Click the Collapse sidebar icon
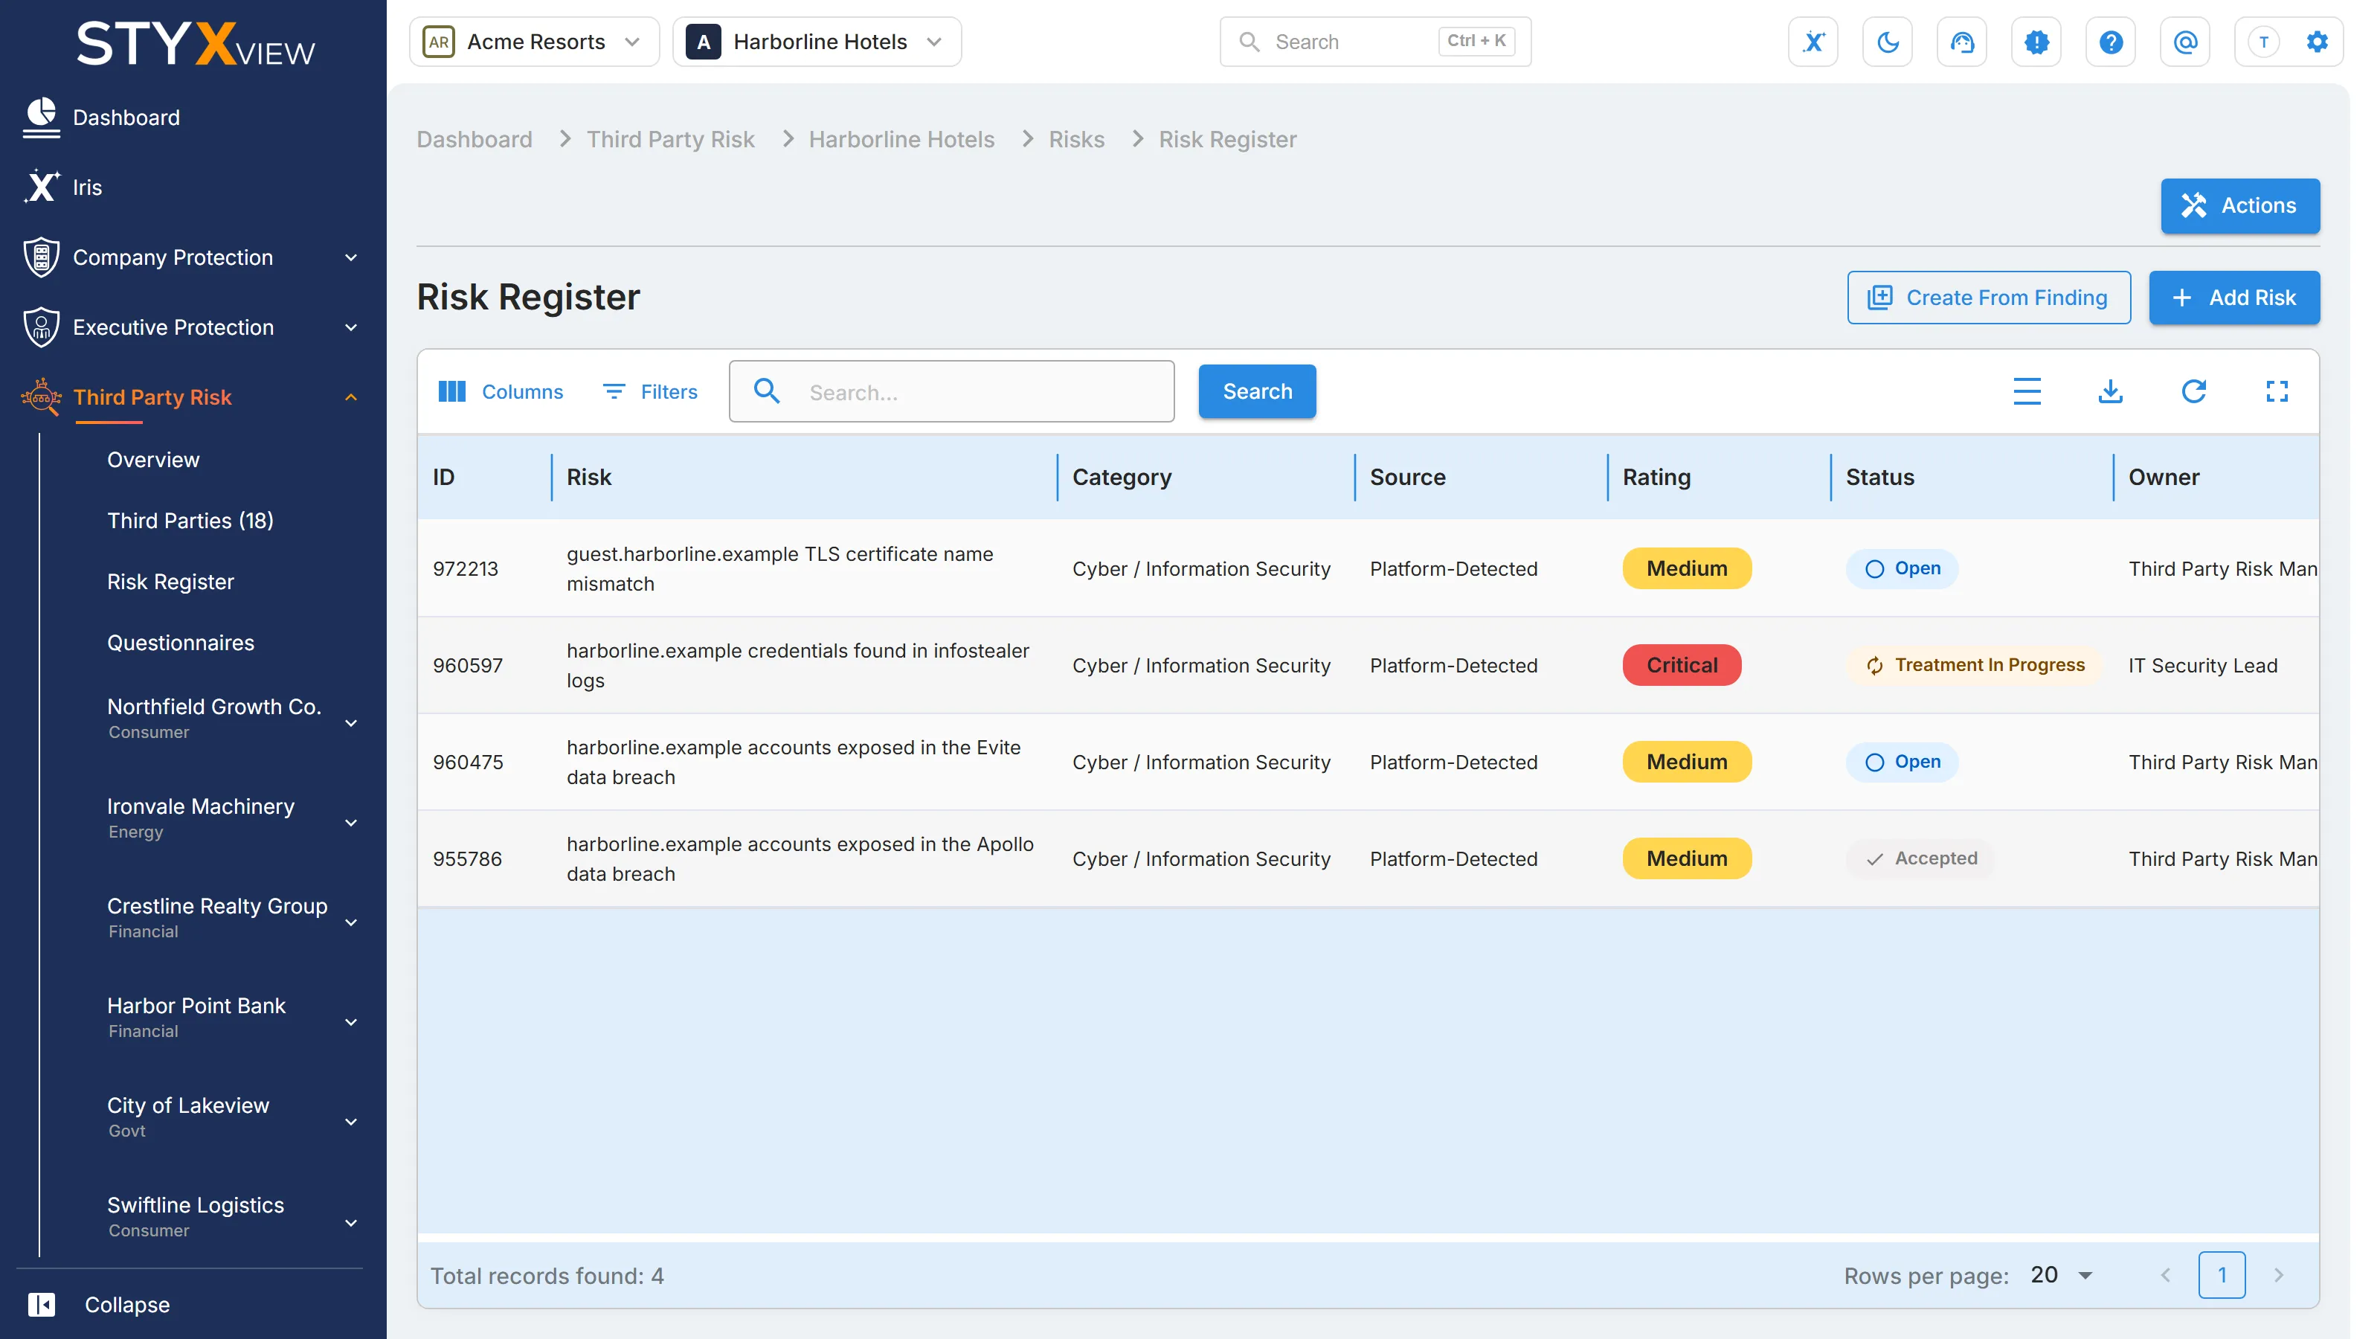 tap(42, 1304)
